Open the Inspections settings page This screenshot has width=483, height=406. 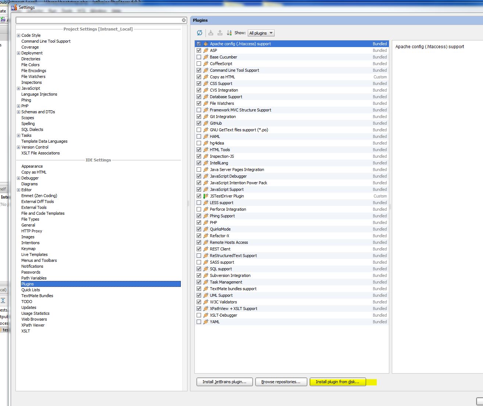pos(32,82)
